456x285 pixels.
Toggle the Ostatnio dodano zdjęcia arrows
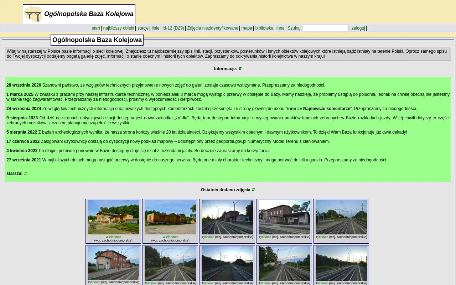[253, 190]
